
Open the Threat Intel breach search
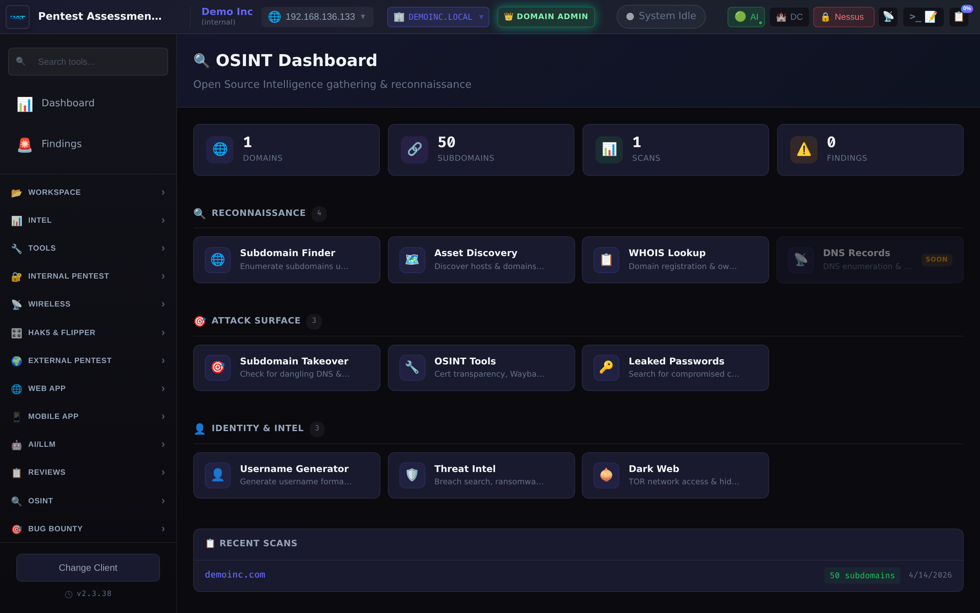[x=481, y=475]
